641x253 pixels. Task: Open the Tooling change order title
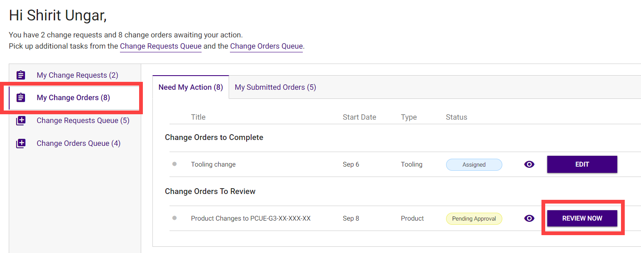tap(213, 165)
